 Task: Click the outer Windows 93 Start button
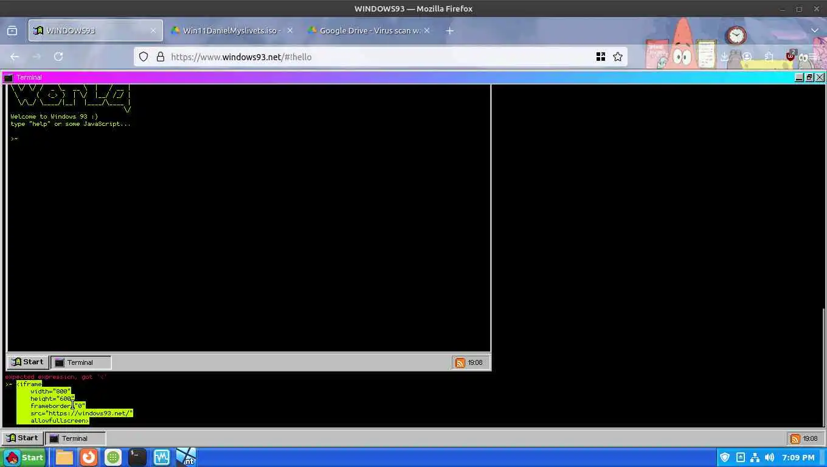[x=22, y=438]
